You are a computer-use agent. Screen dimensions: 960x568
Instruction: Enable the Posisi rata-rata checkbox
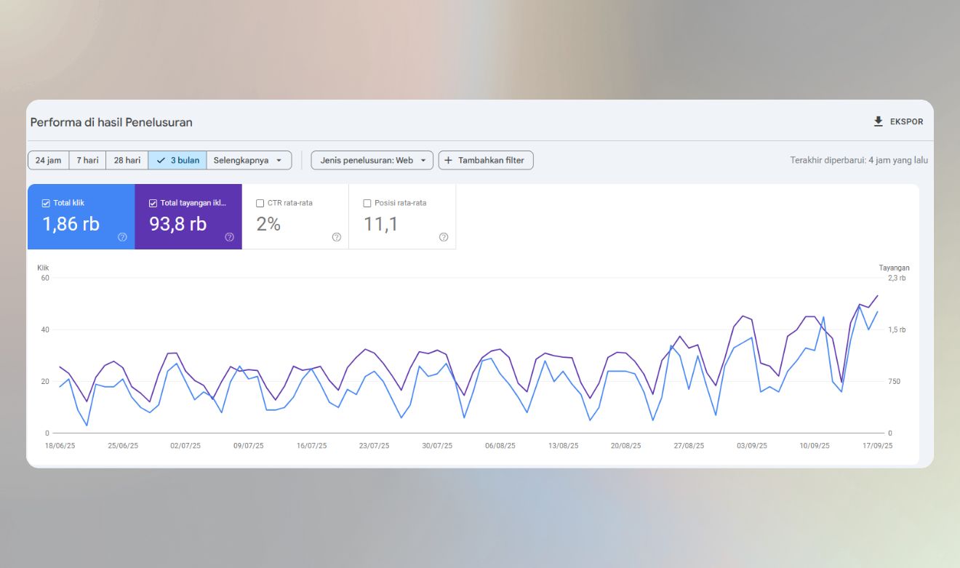(367, 204)
